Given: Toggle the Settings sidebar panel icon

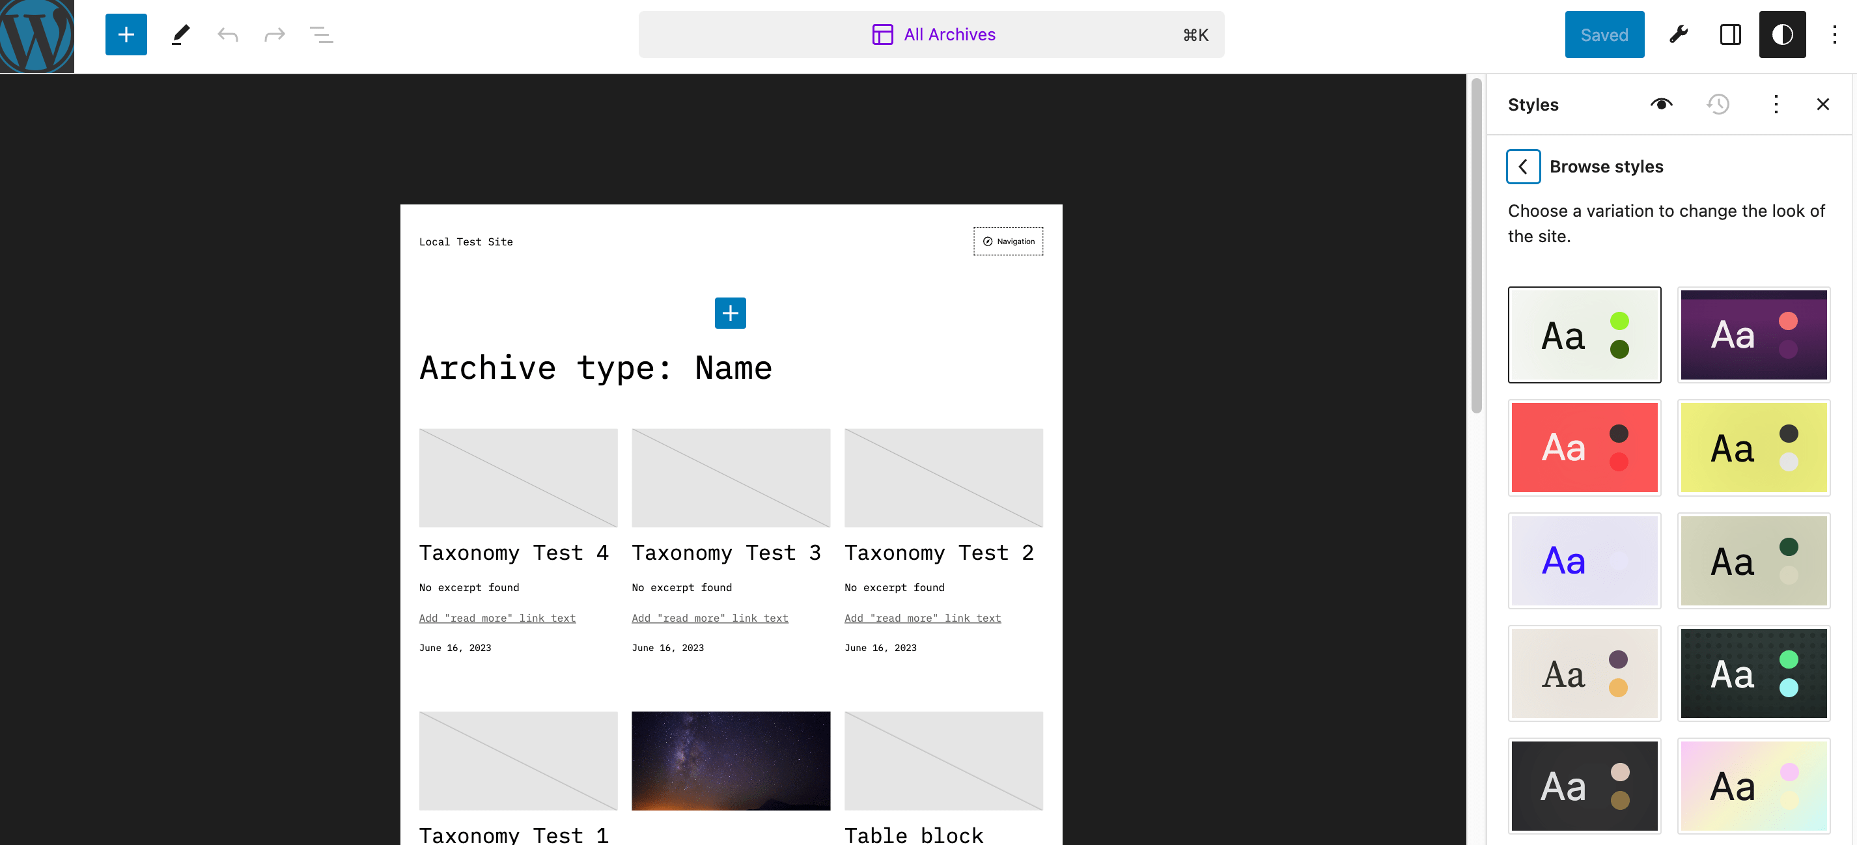Looking at the screenshot, I should (1731, 35).
